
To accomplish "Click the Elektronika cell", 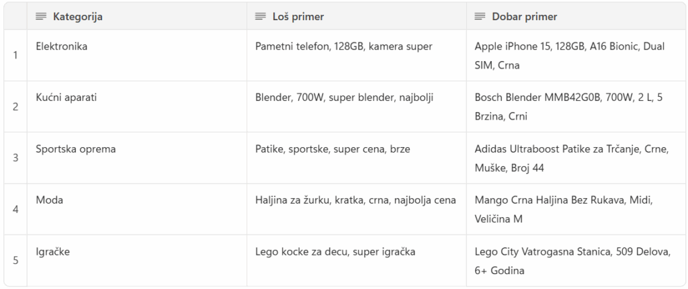I will tap(137, 55).
